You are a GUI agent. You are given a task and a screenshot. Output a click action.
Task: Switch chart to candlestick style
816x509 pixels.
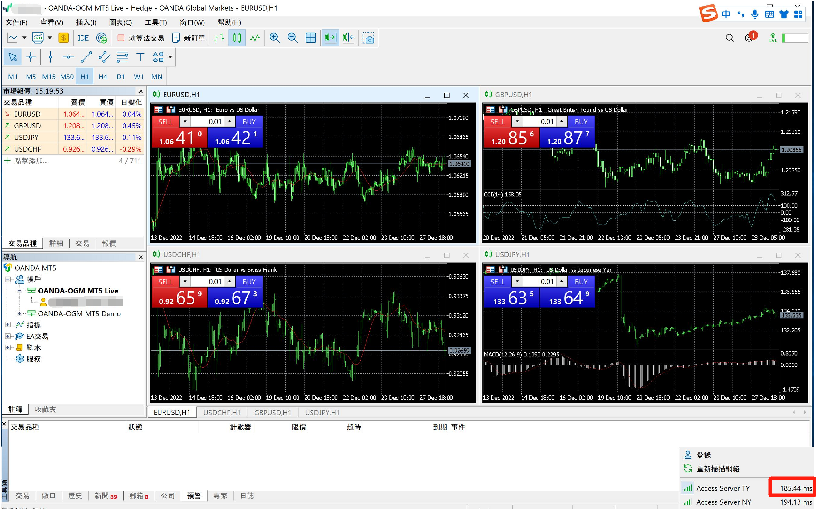[237, 38]
